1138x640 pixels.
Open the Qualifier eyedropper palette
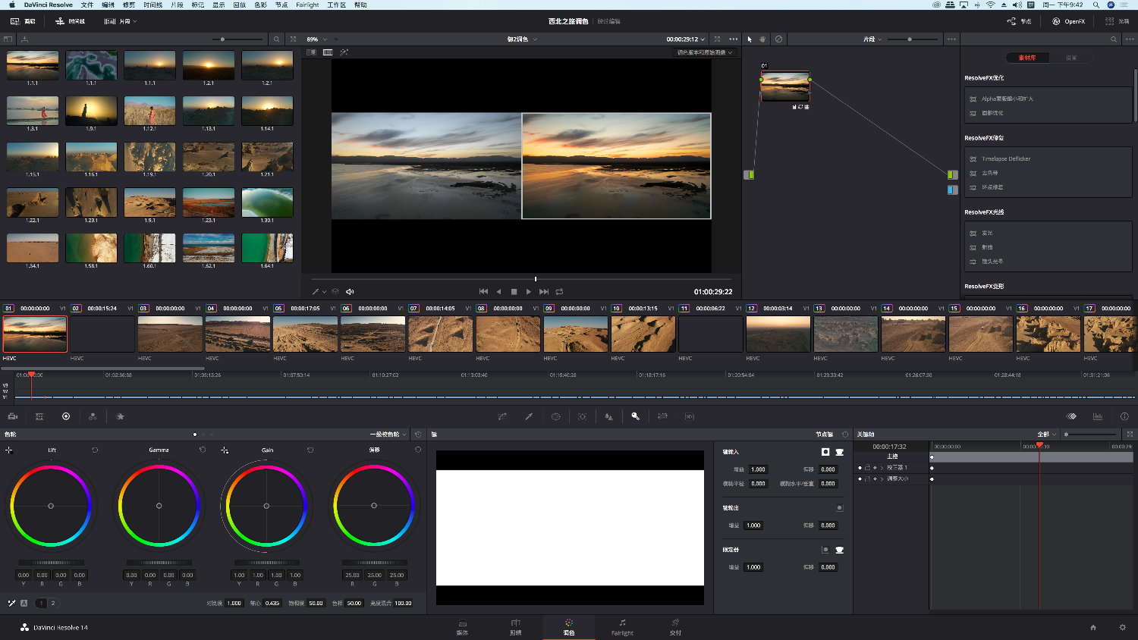click(x=529, y=416)
